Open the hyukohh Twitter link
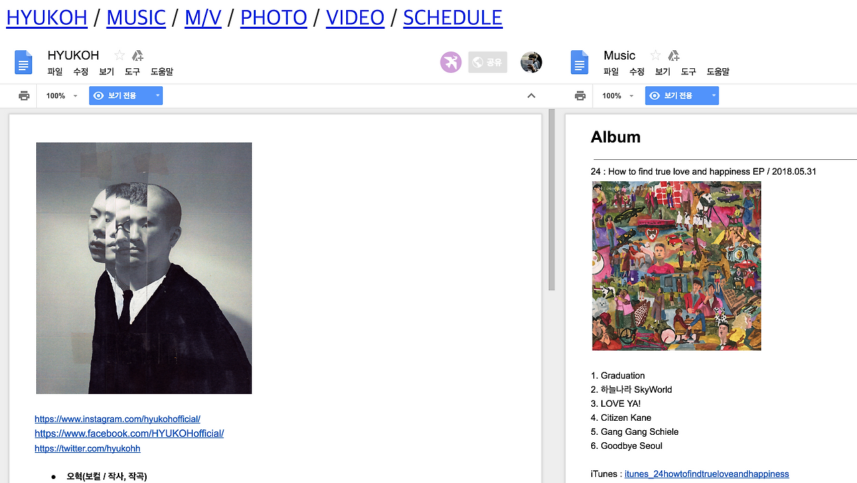 (88, 449)
